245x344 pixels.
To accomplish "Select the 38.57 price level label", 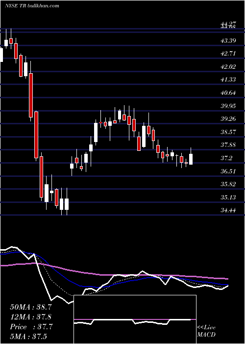I will [x=228, y=132].
